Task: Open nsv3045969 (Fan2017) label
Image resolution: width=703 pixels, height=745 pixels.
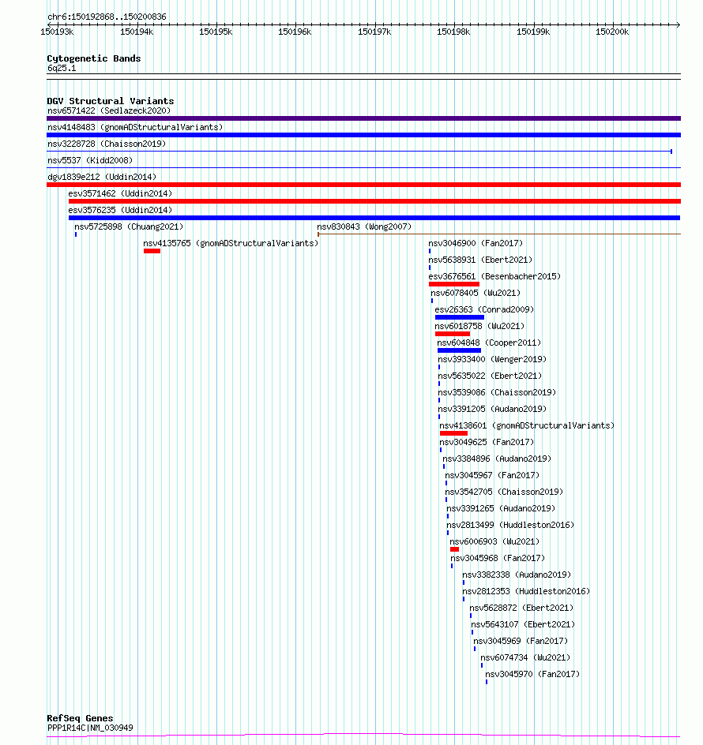Action: (521, 643)
